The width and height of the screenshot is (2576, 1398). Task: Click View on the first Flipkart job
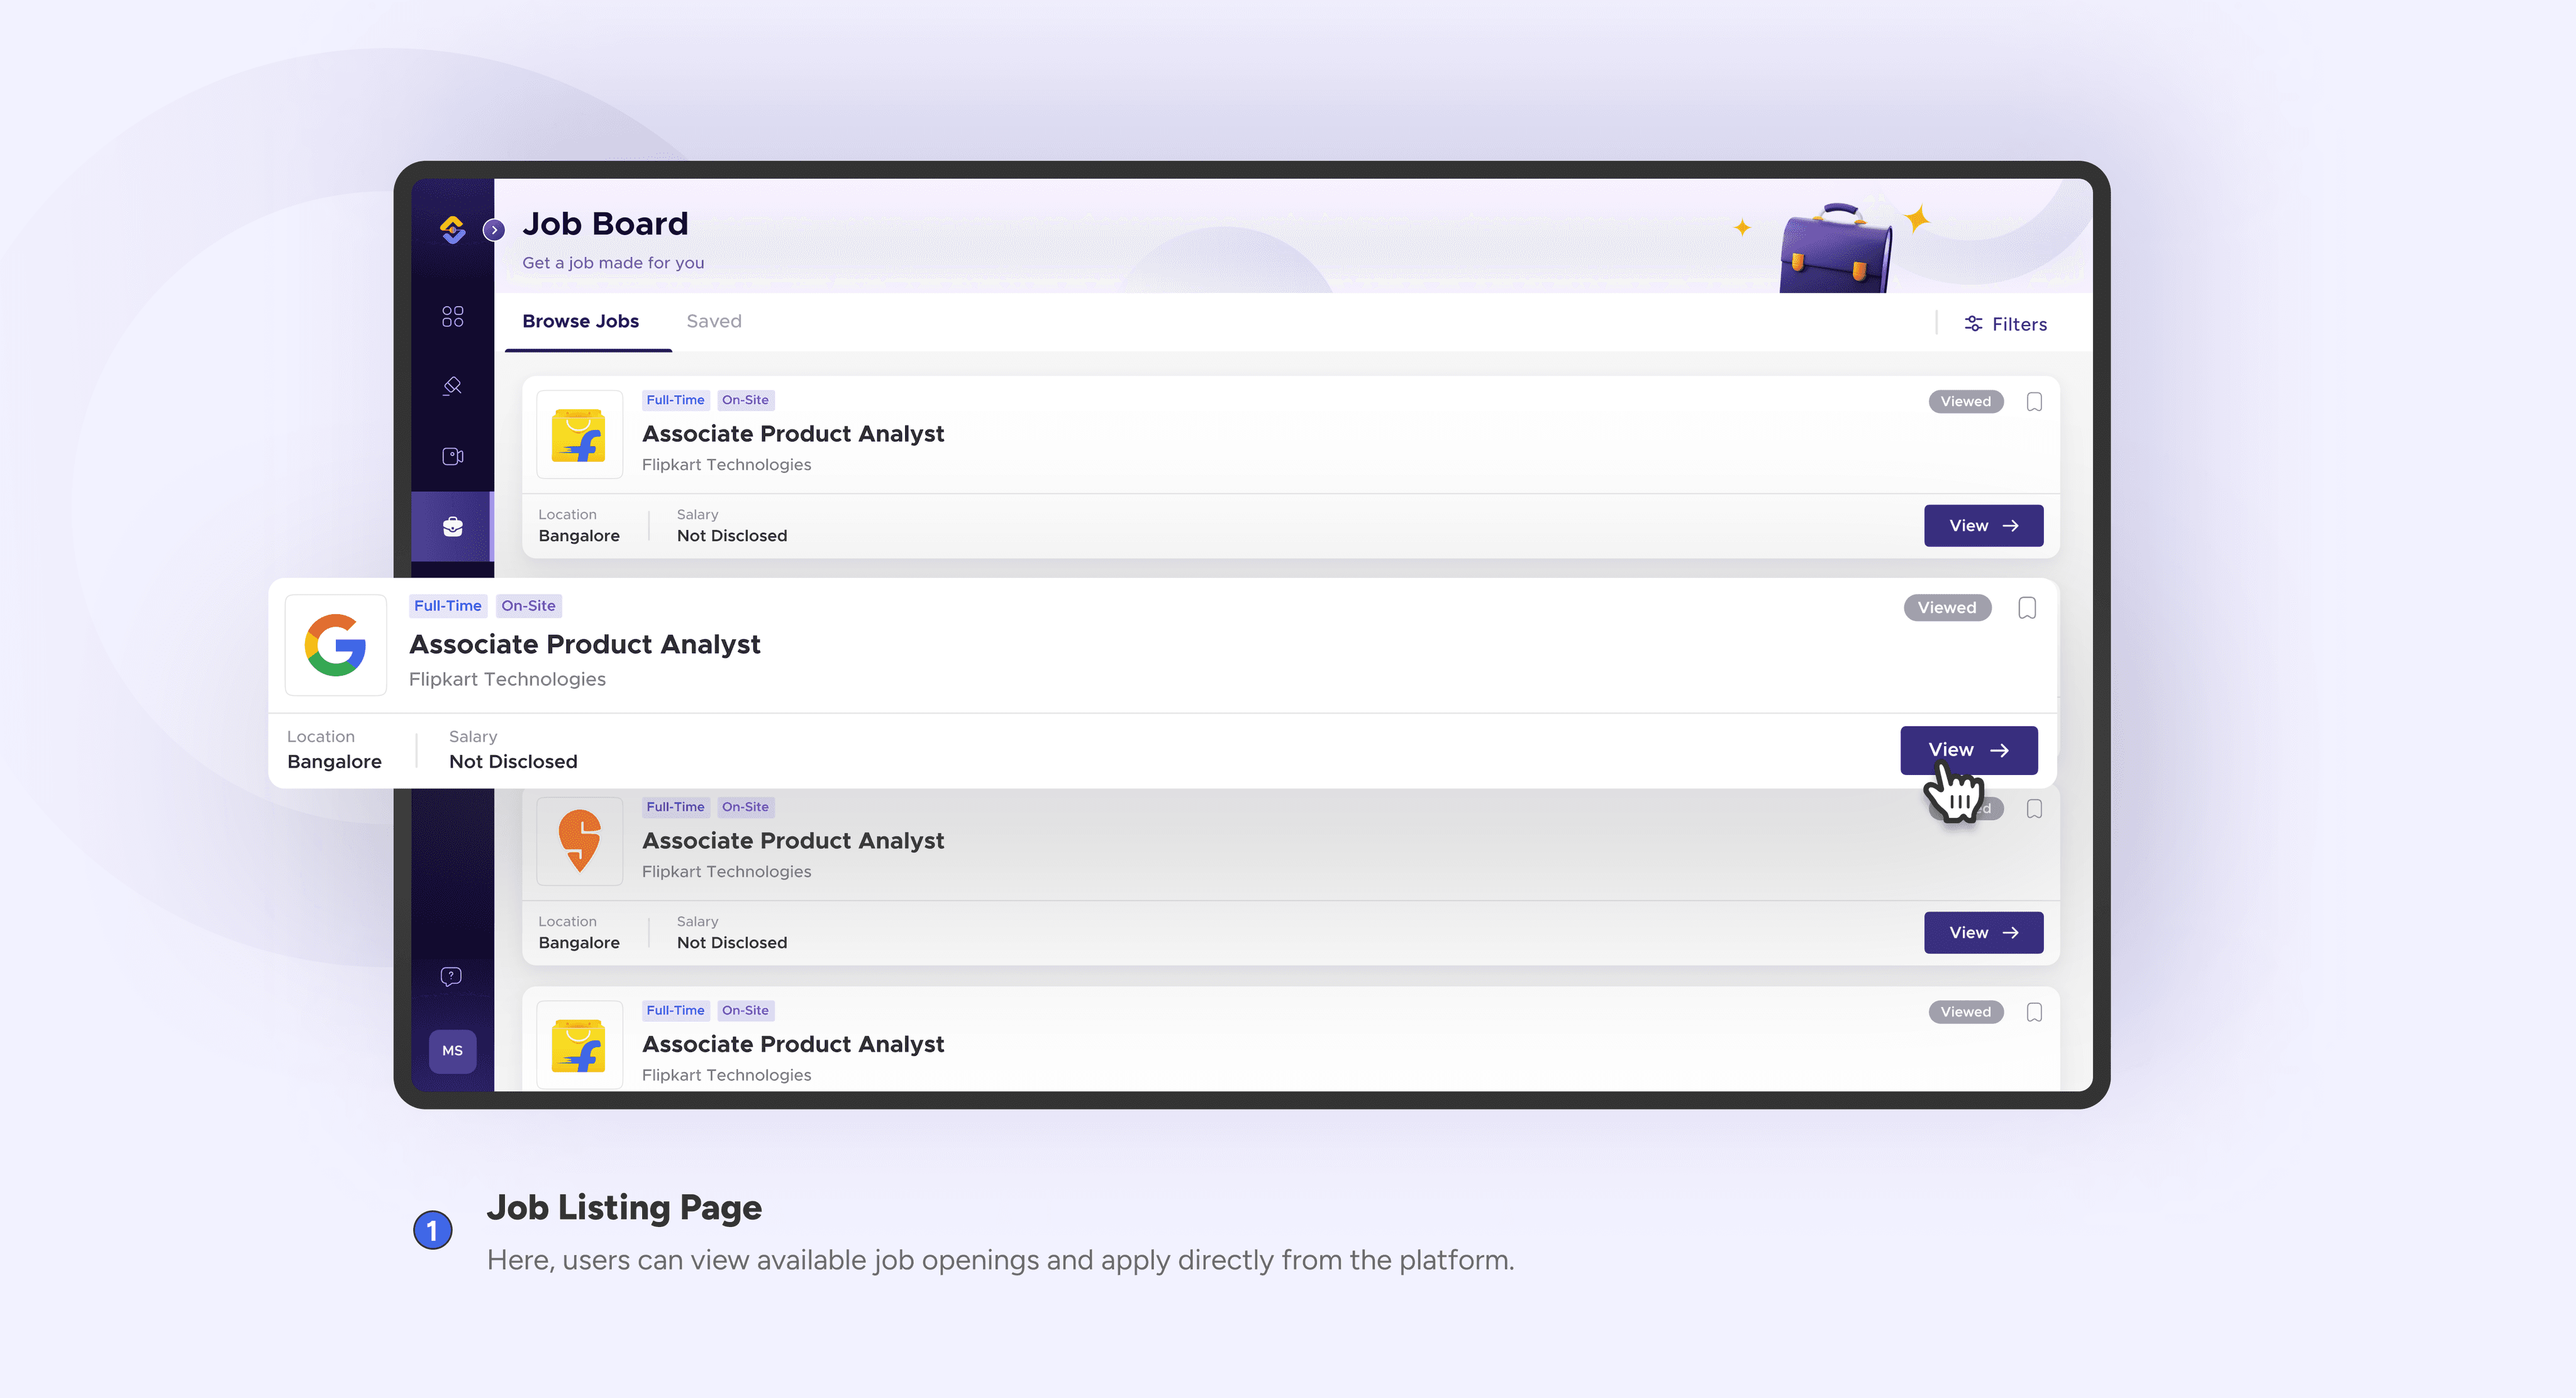coord(1983,526)
